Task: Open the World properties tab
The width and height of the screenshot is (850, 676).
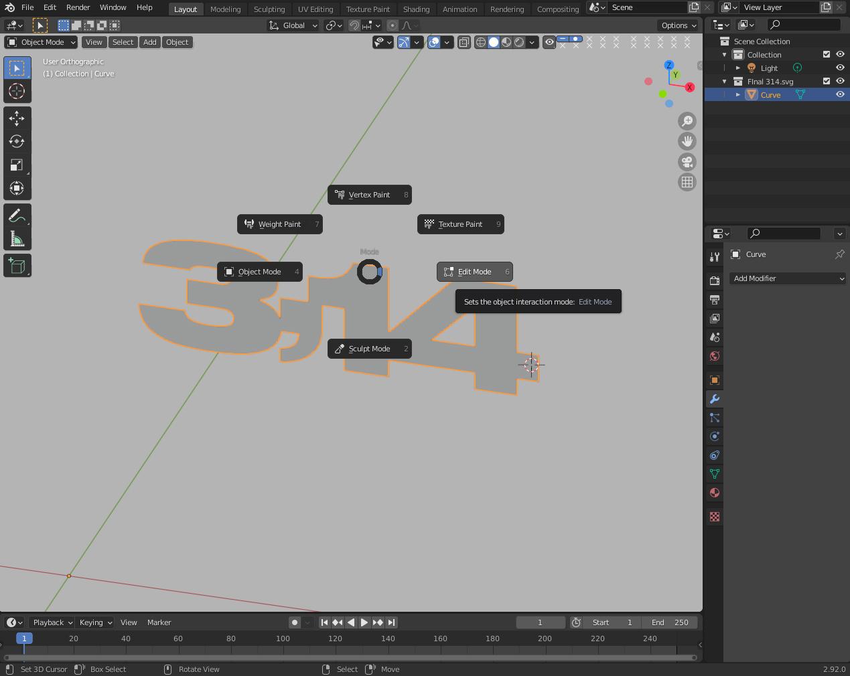Action: 715,355
